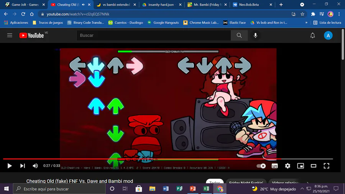The image size is (345, 194).
Task: Click the Buscar search field
Action: (x=154, y=35)
